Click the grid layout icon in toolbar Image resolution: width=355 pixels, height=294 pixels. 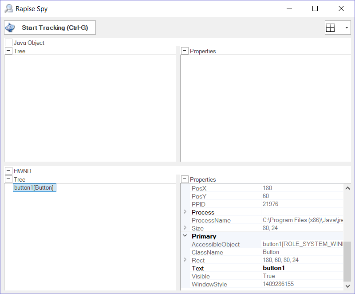point(330,28)
